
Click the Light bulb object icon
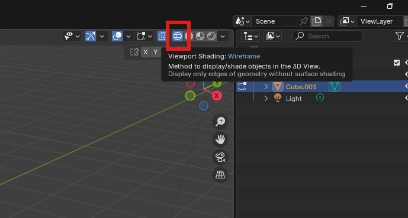pos(278,98)
